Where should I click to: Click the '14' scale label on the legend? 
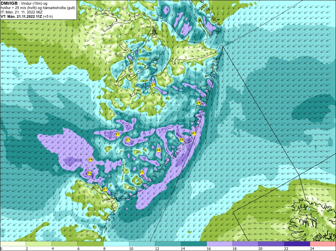[183, 249]
